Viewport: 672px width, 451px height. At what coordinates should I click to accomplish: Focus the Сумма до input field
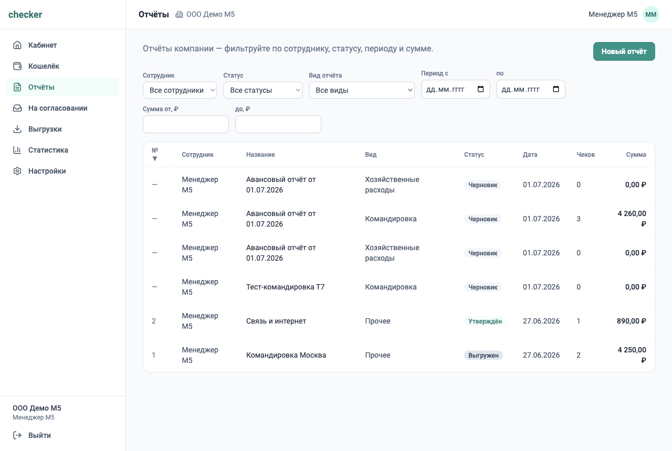(x=278, y=124)
